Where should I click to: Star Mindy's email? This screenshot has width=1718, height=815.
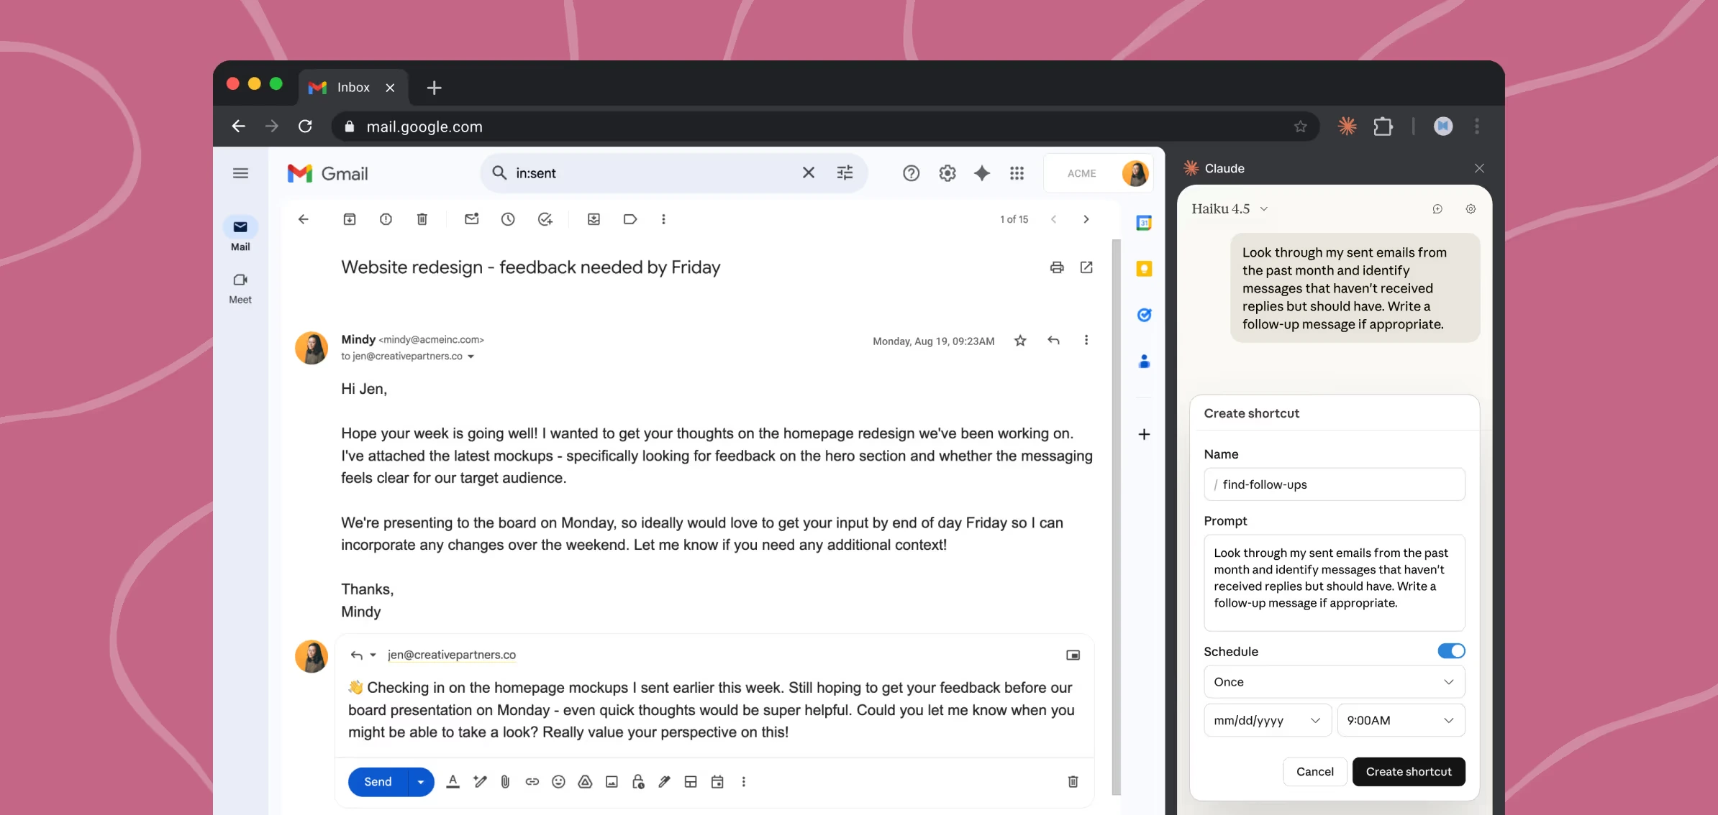(1019, 341)
